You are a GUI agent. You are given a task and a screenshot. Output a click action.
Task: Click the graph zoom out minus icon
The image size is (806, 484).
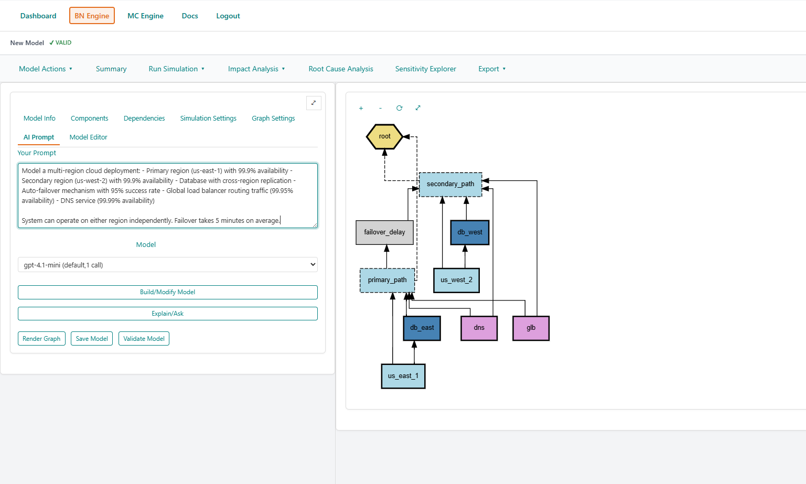380,108
